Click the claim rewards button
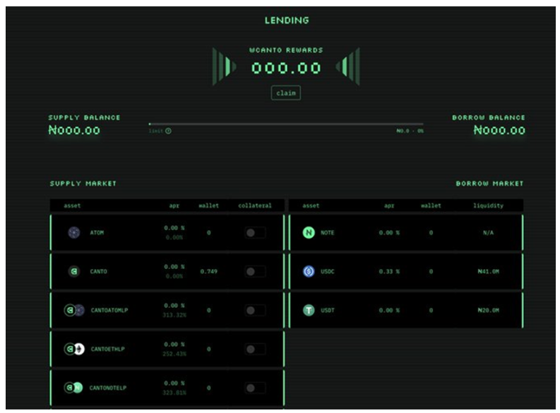Screen dimensions: 560x413 tap(286, 92)
